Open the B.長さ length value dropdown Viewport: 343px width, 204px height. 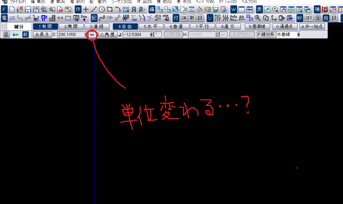86,35
